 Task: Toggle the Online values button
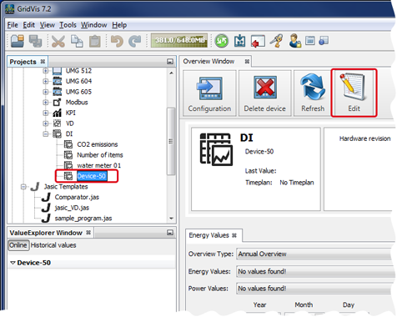pos(18,245)
